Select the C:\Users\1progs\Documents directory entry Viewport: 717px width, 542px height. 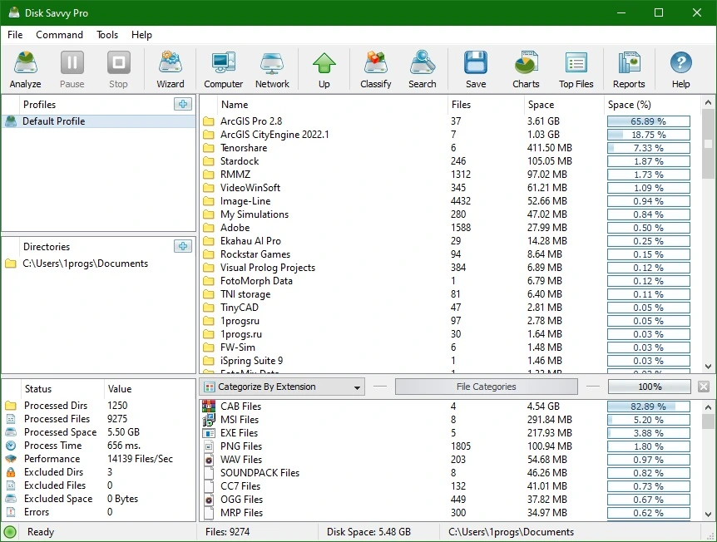(99, 264)
